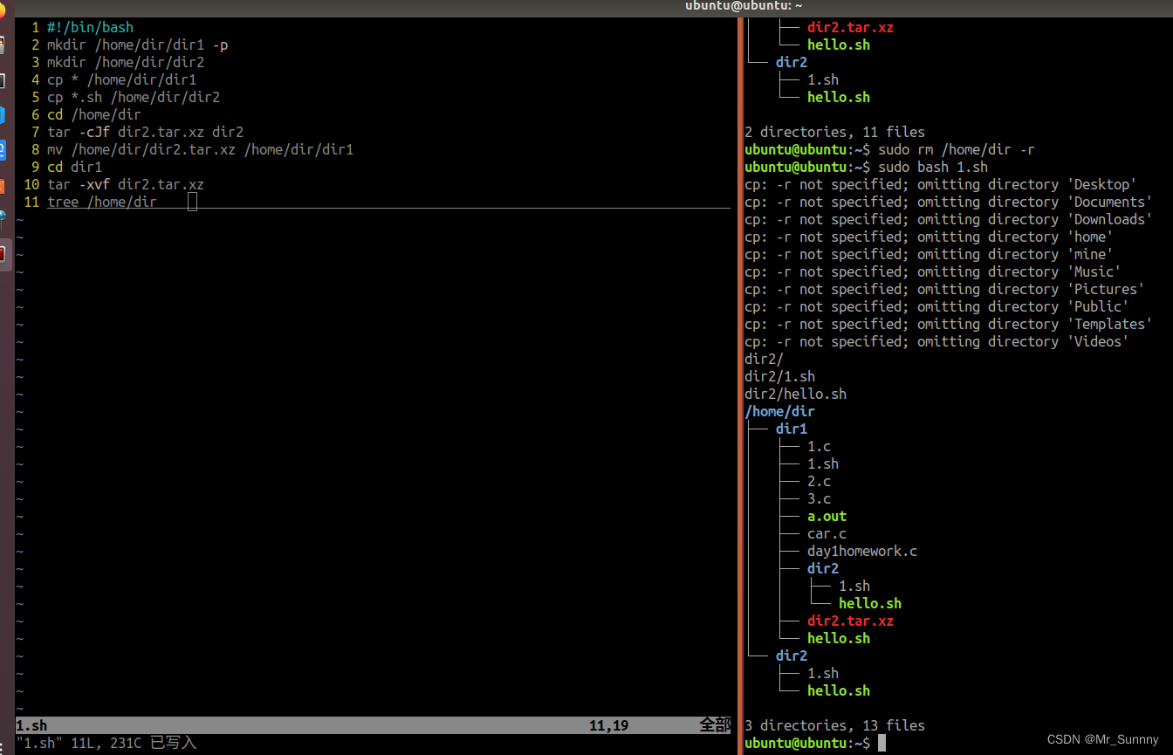Click the '#!/bin/bash' shebang line in vim

click(x=90, y=27)
